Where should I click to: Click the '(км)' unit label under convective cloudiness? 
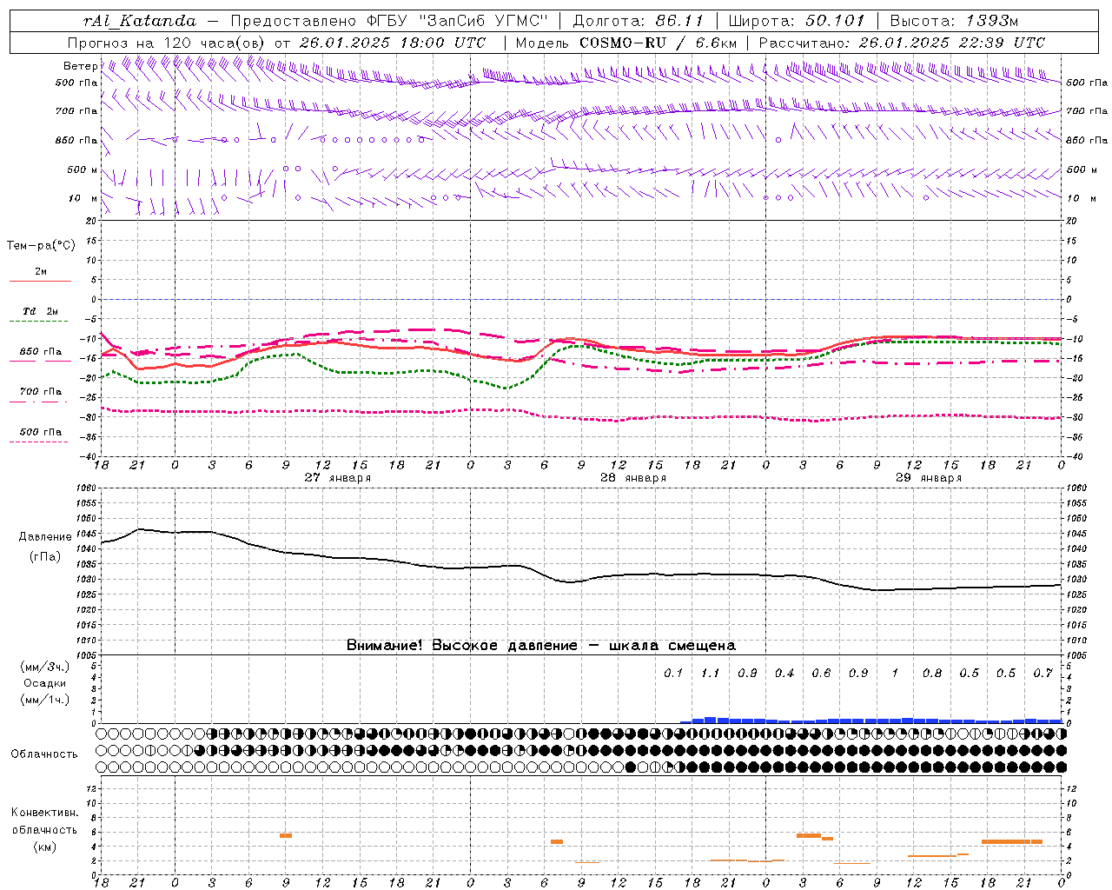pyautogui.click(x=44, y=847)
